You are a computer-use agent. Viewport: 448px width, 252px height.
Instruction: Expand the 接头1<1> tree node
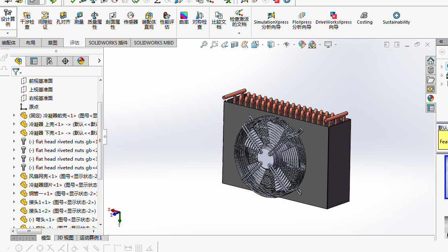click(14, 202)
